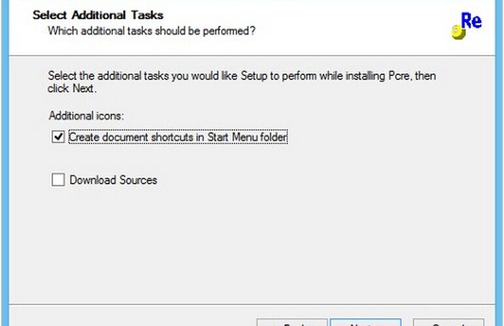Click the Which additional tasks should be performed subtitle
Viewport: 504px width, 326px height.
pyautogui.click(x=152, y=31)
